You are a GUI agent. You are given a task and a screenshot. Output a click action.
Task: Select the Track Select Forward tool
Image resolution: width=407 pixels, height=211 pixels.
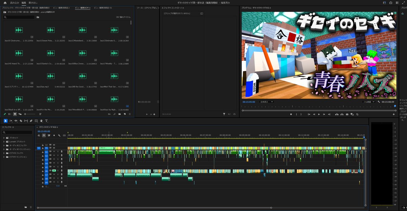[x=11, y=121]
